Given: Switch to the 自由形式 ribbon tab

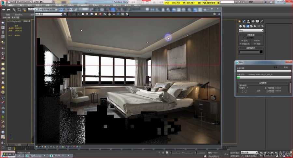Looking at the screenshot, I should pyautogui.click(x=19, y=15).
